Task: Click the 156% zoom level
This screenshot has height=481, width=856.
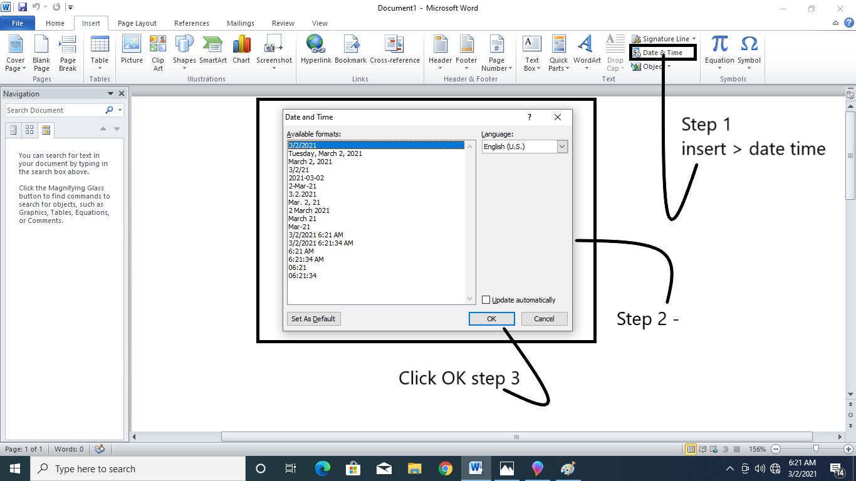Action: [x=758, y=449]
